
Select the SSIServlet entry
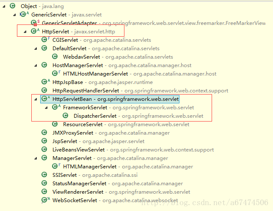coord(95,175)
